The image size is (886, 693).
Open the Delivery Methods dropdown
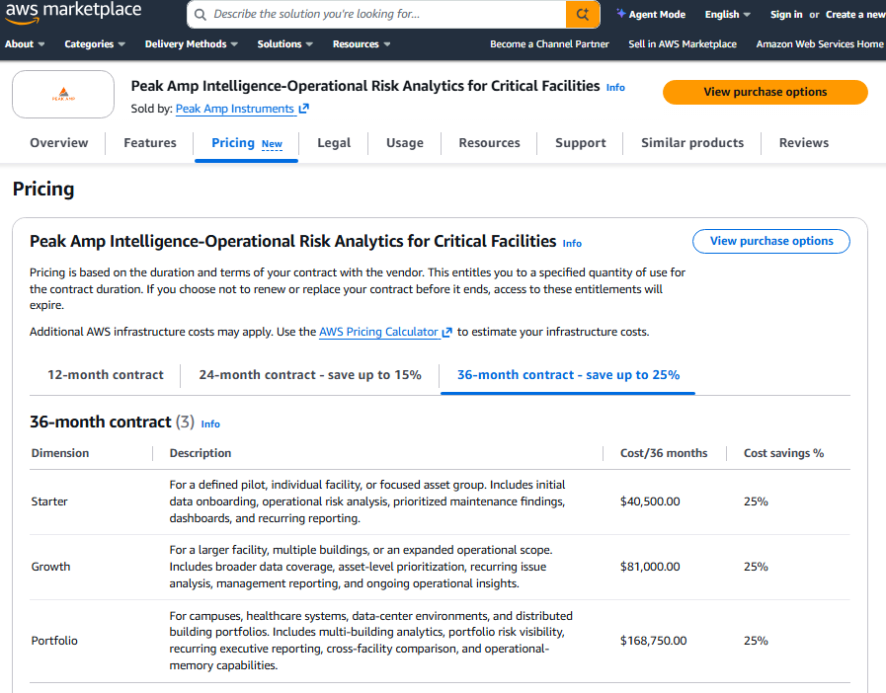(x=192, y=44)
